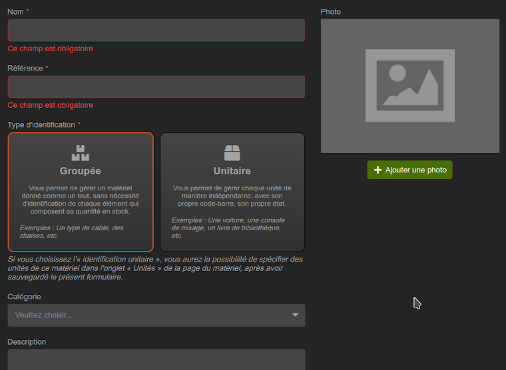Image resolution: width=506 pixels, height=370 pixels.
Task: Click the stacked boxes icon for Groupée
Action: 80,153
